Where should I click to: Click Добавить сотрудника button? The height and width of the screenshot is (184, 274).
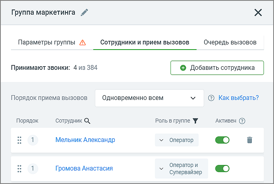(217, 68)
